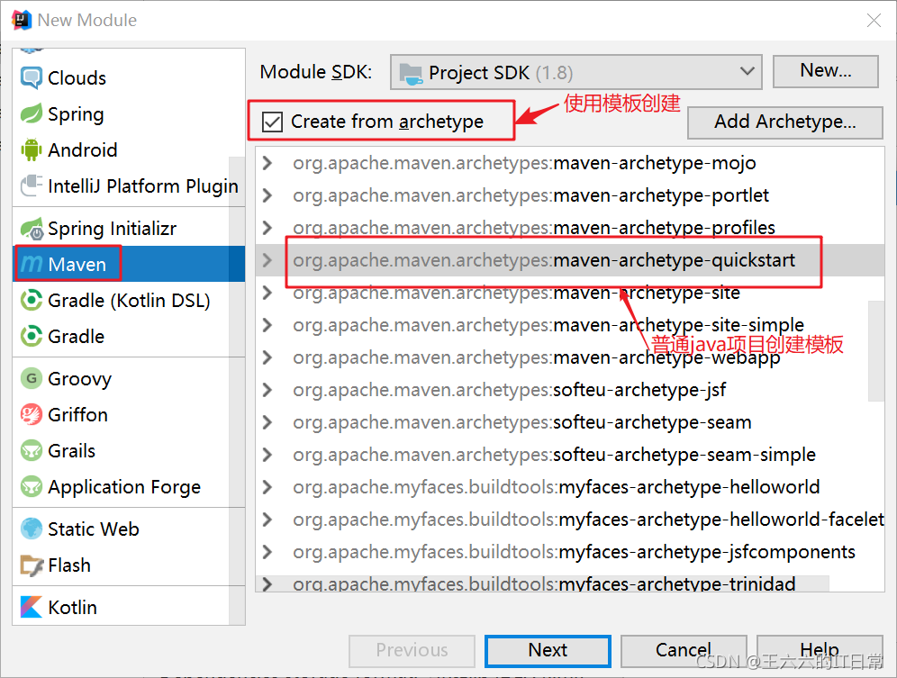Screen dimensions: 897x678
Task: Click the Help button
Action: pos(820,650)
